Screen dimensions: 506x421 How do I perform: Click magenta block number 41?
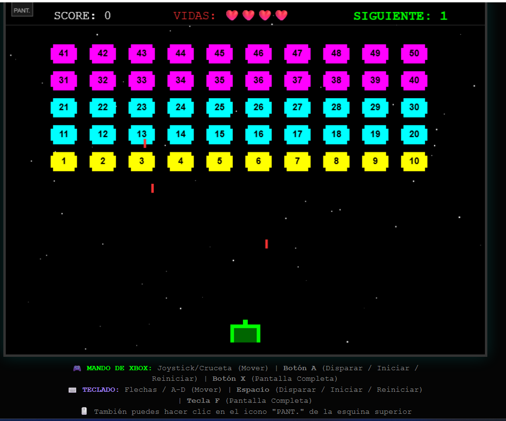pos(64,54)
